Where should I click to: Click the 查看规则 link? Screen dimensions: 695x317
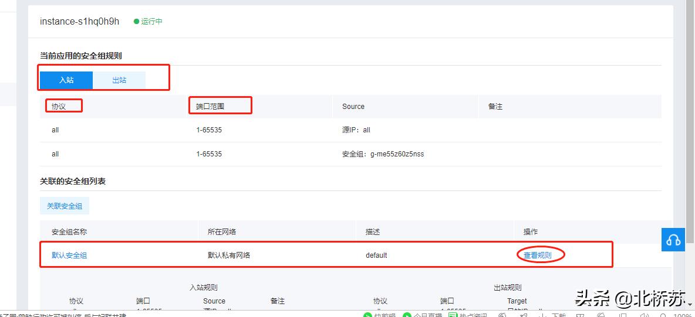point(538,255)
